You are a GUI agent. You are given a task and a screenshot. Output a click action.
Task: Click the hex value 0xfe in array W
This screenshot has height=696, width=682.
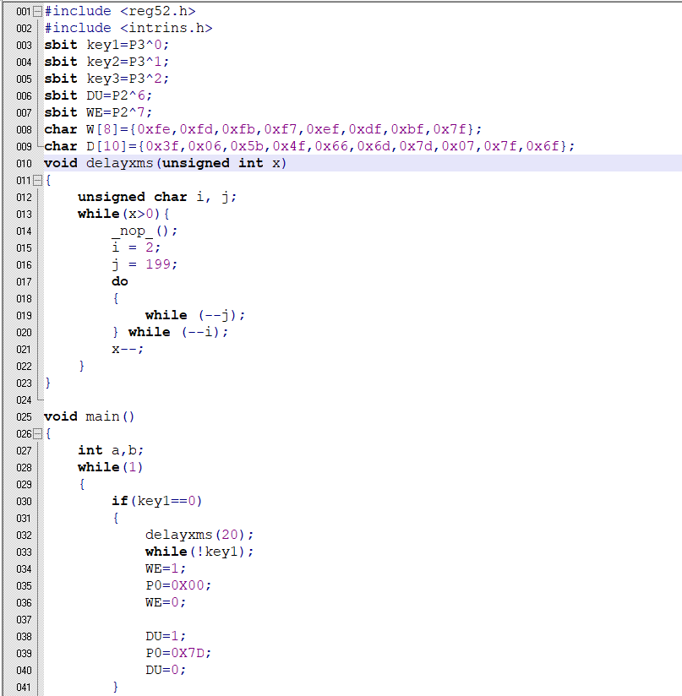pyautogui.click(x=154, y=129)
